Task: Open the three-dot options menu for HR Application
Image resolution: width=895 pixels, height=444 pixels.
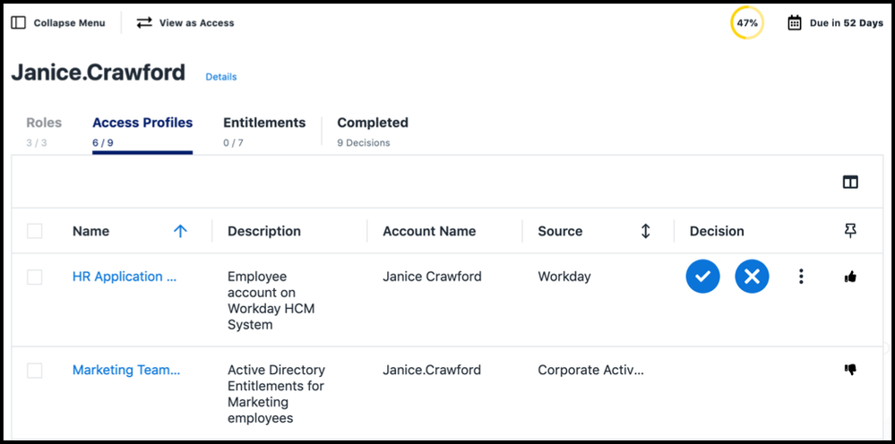Action: click(802, 277)
